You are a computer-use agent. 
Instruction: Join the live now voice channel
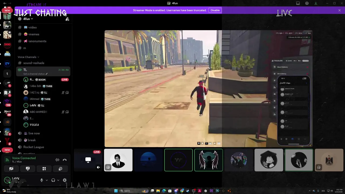pyautogui.click(x=43, y=133)
